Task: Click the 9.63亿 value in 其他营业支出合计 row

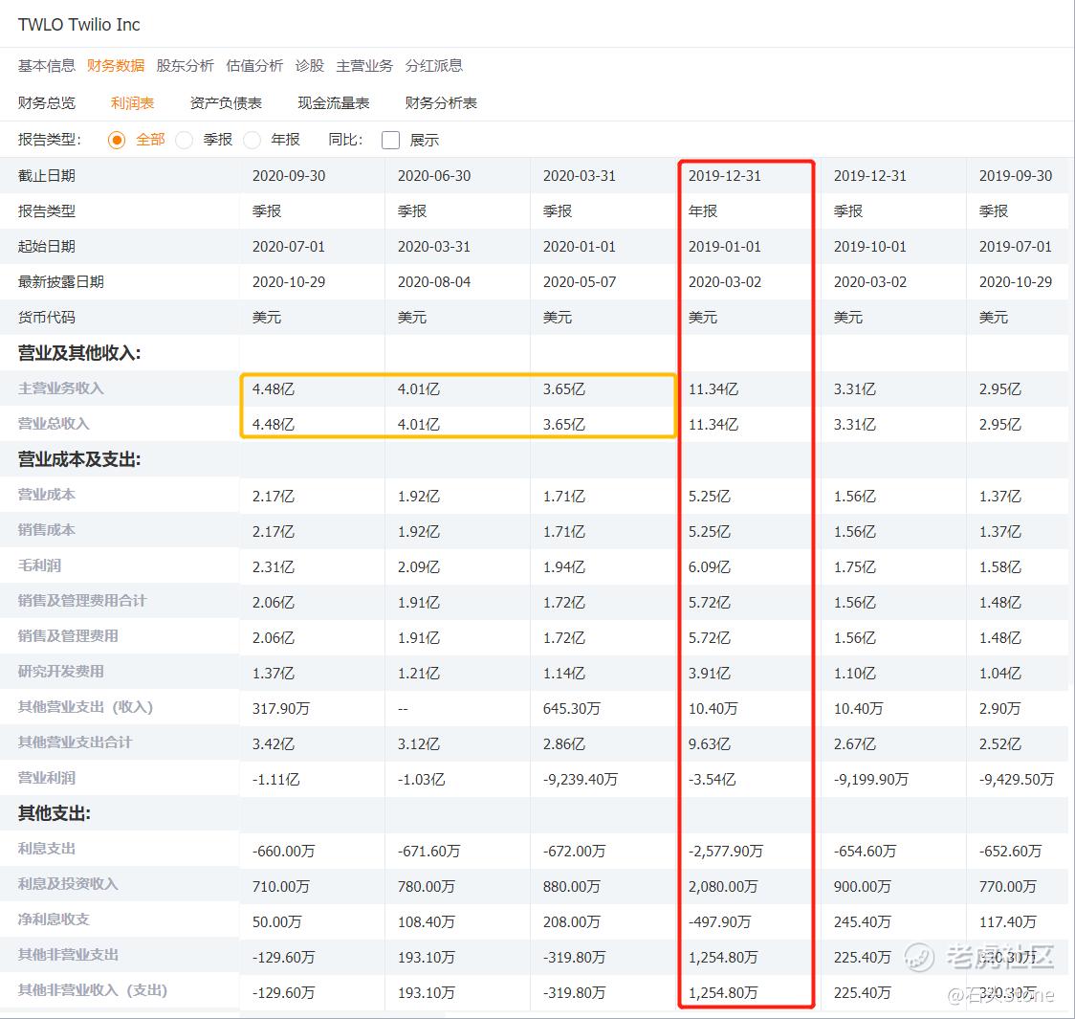Action: (709, 744)
